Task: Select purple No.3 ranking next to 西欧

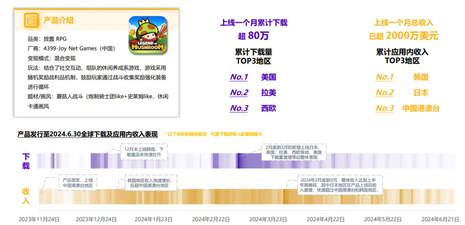Action: 239,108
